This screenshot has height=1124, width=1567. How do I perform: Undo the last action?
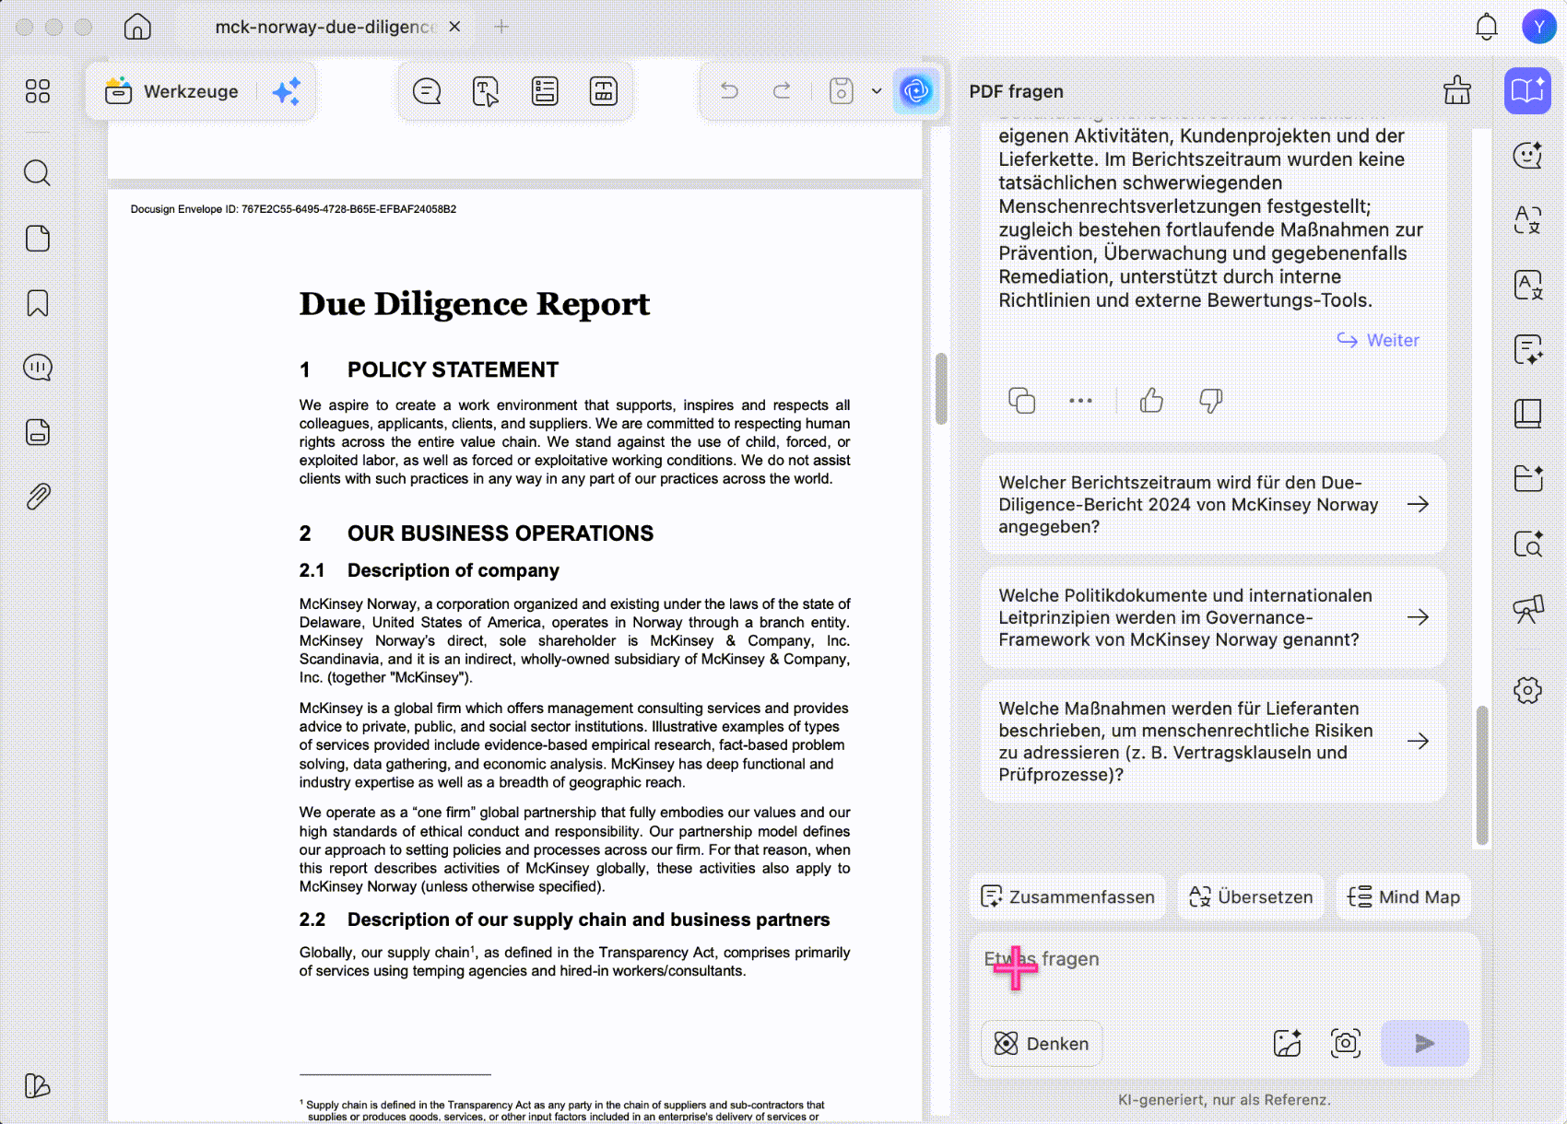coord(729,90)
